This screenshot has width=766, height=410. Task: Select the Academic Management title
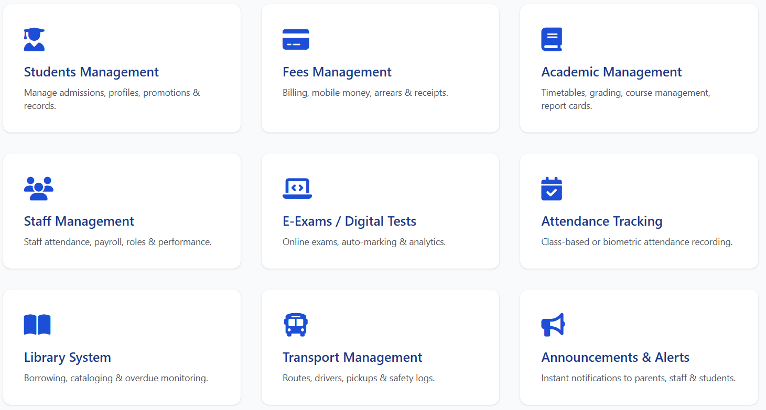[611, 72]
